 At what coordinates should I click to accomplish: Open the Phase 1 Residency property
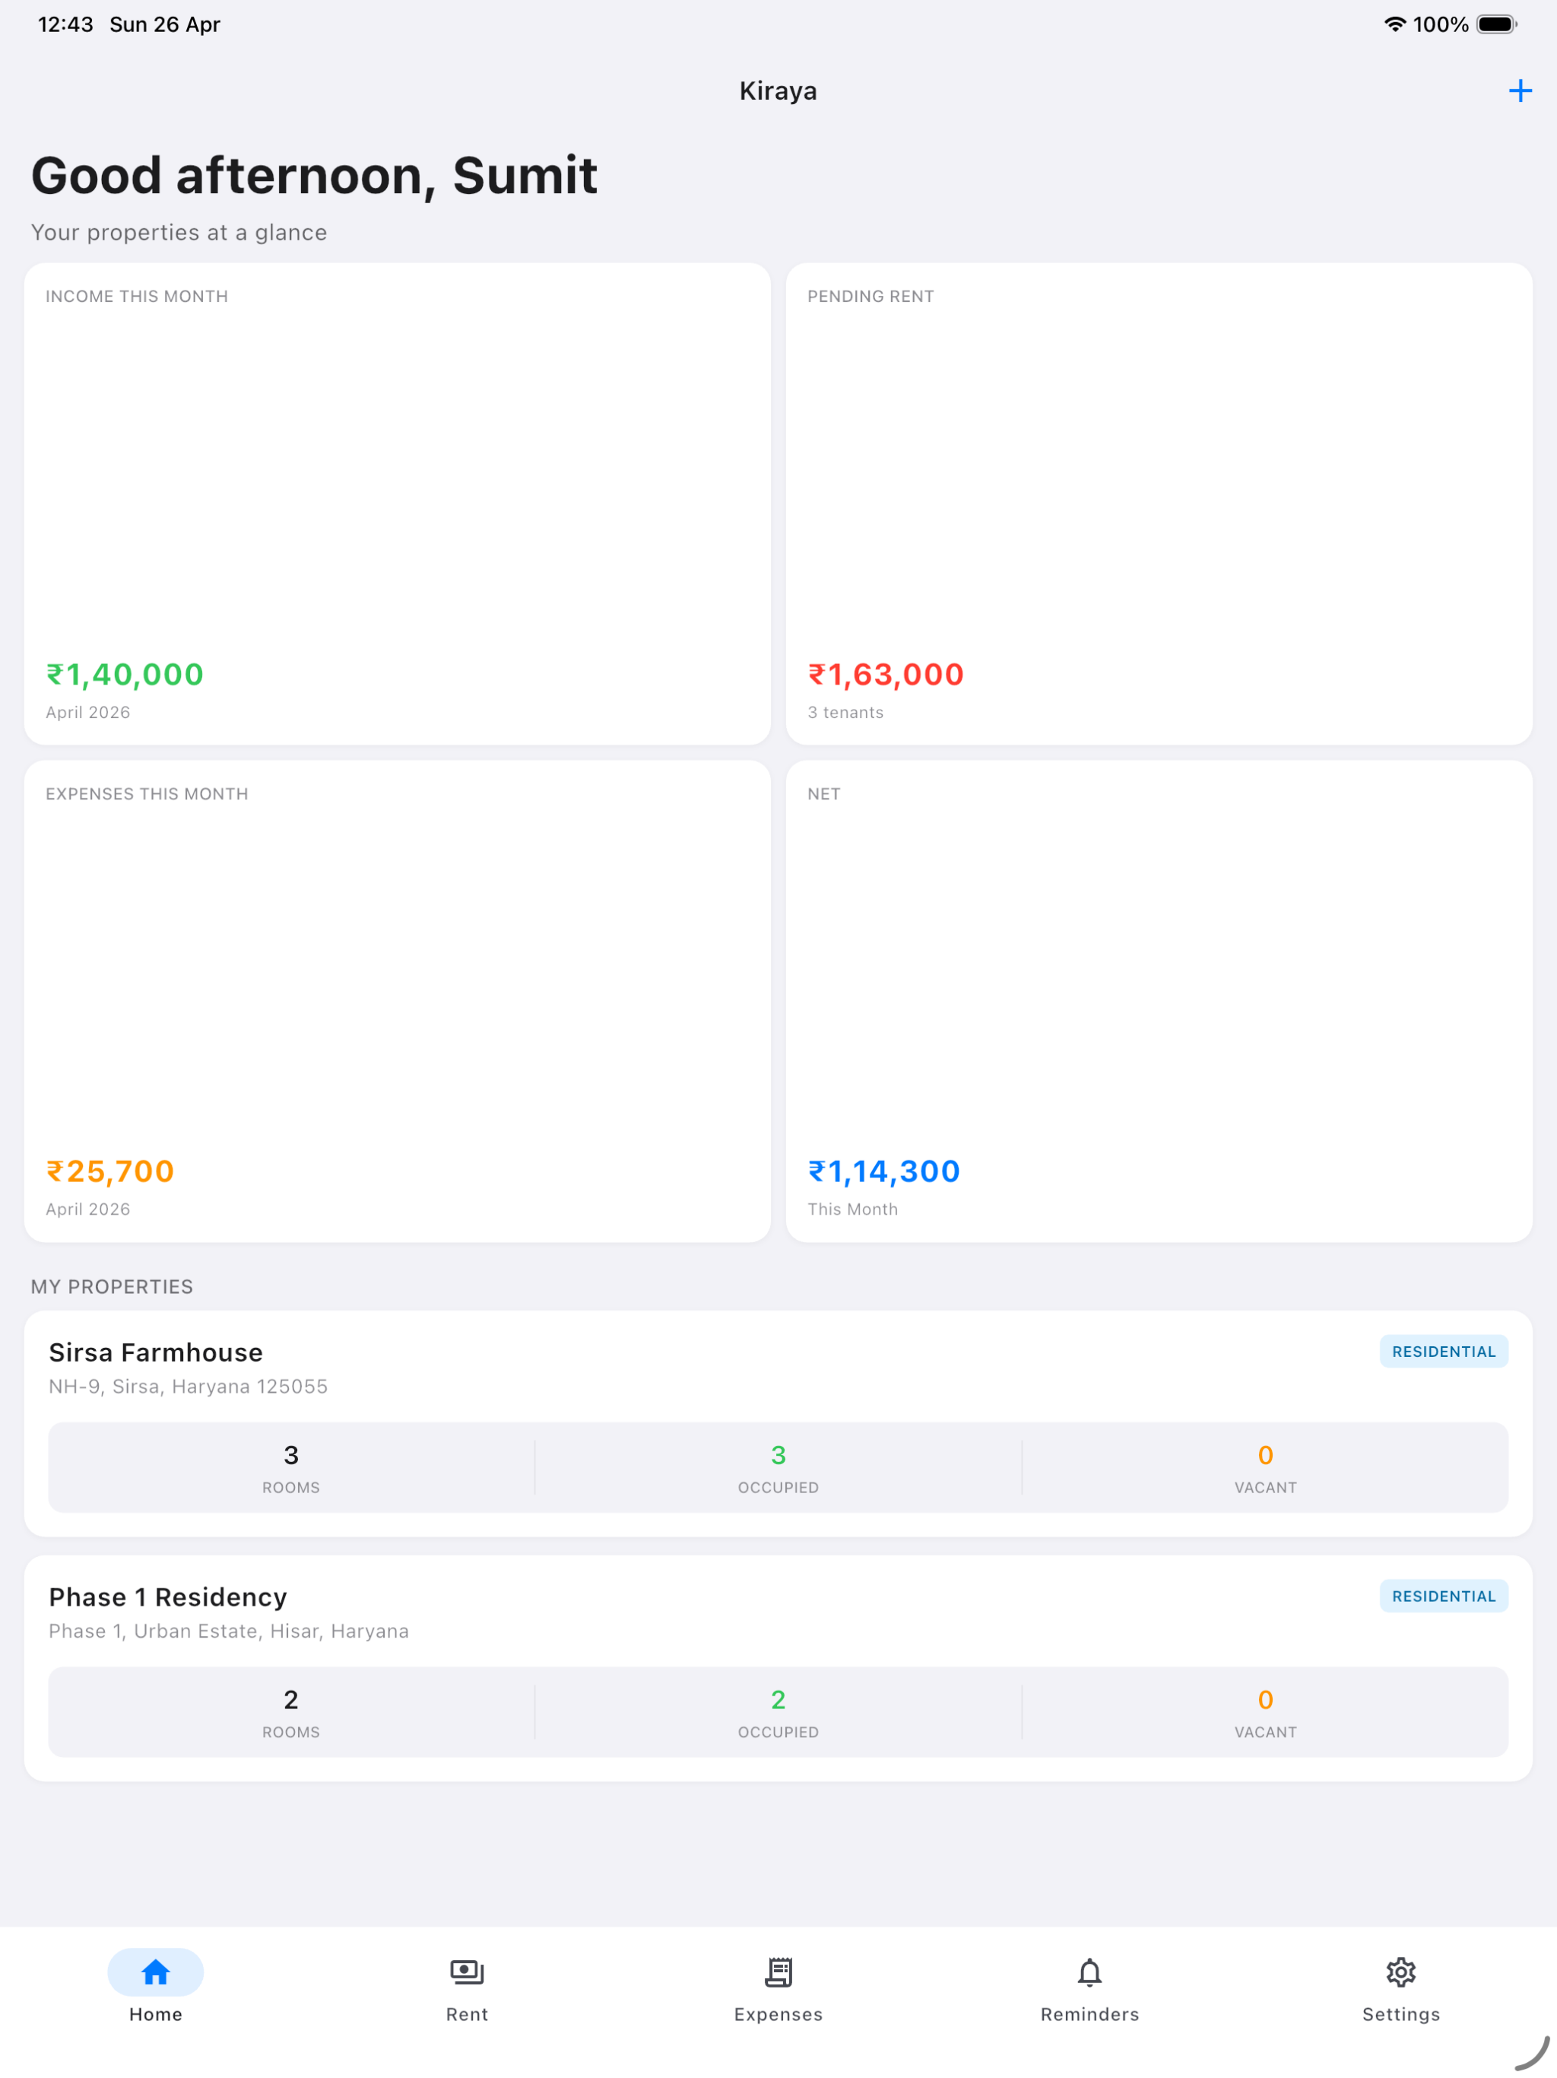(778, 1667)
